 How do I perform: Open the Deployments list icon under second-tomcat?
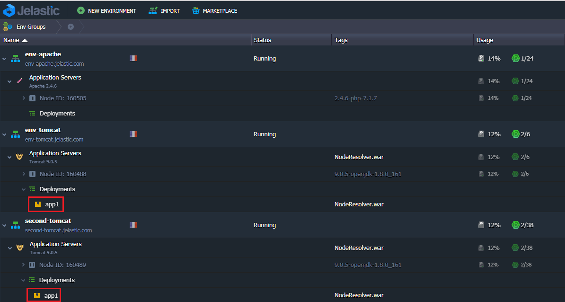point(32,280)
